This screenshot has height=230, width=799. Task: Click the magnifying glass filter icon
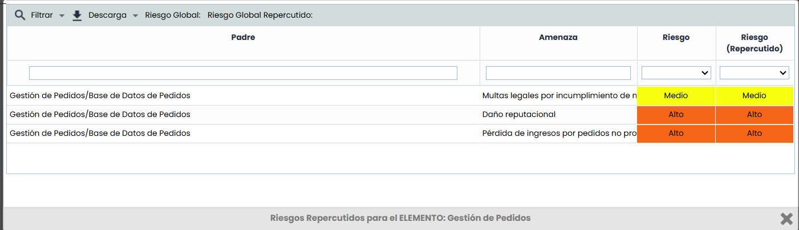(20, 15)
